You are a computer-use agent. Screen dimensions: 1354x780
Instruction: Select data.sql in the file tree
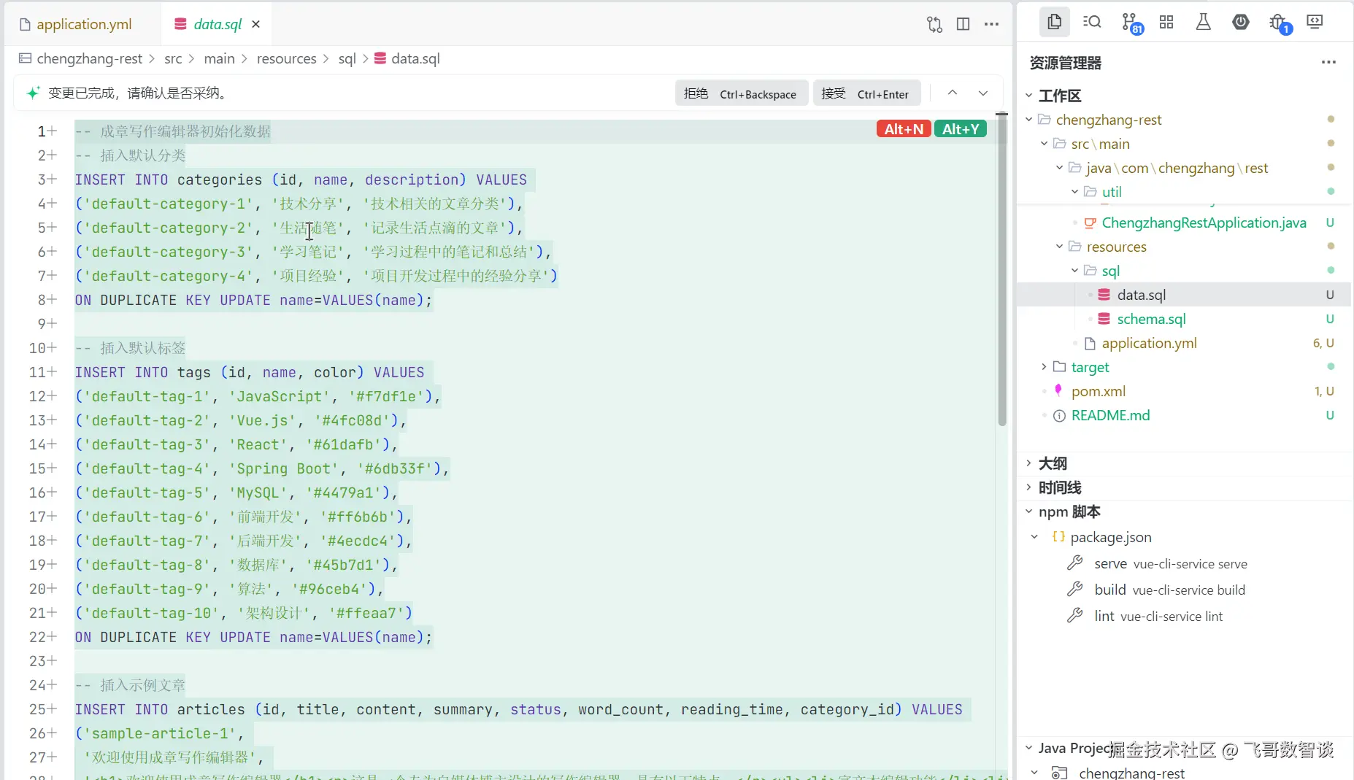(1141, 295)
